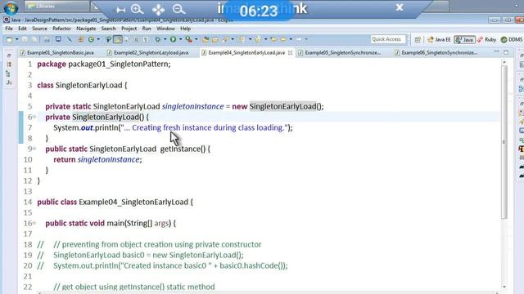Open the External Tools dropdown arrow
The width and height of the screenshot is (524, 294).
(196, 39)
